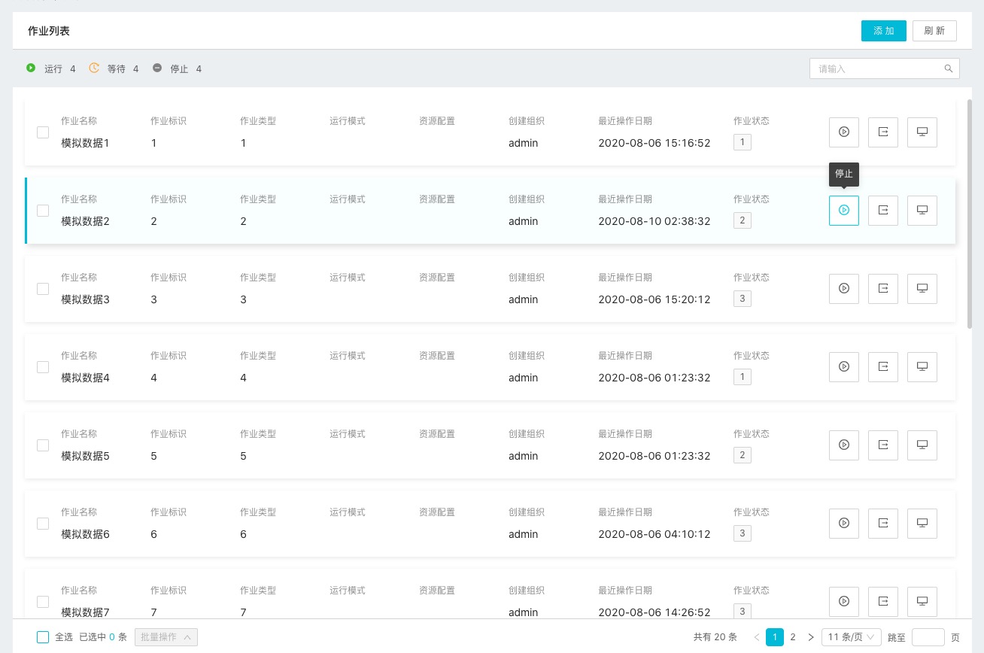
Task: Click status tag 3 of 模拟数据3
Action: click(743, 299)
